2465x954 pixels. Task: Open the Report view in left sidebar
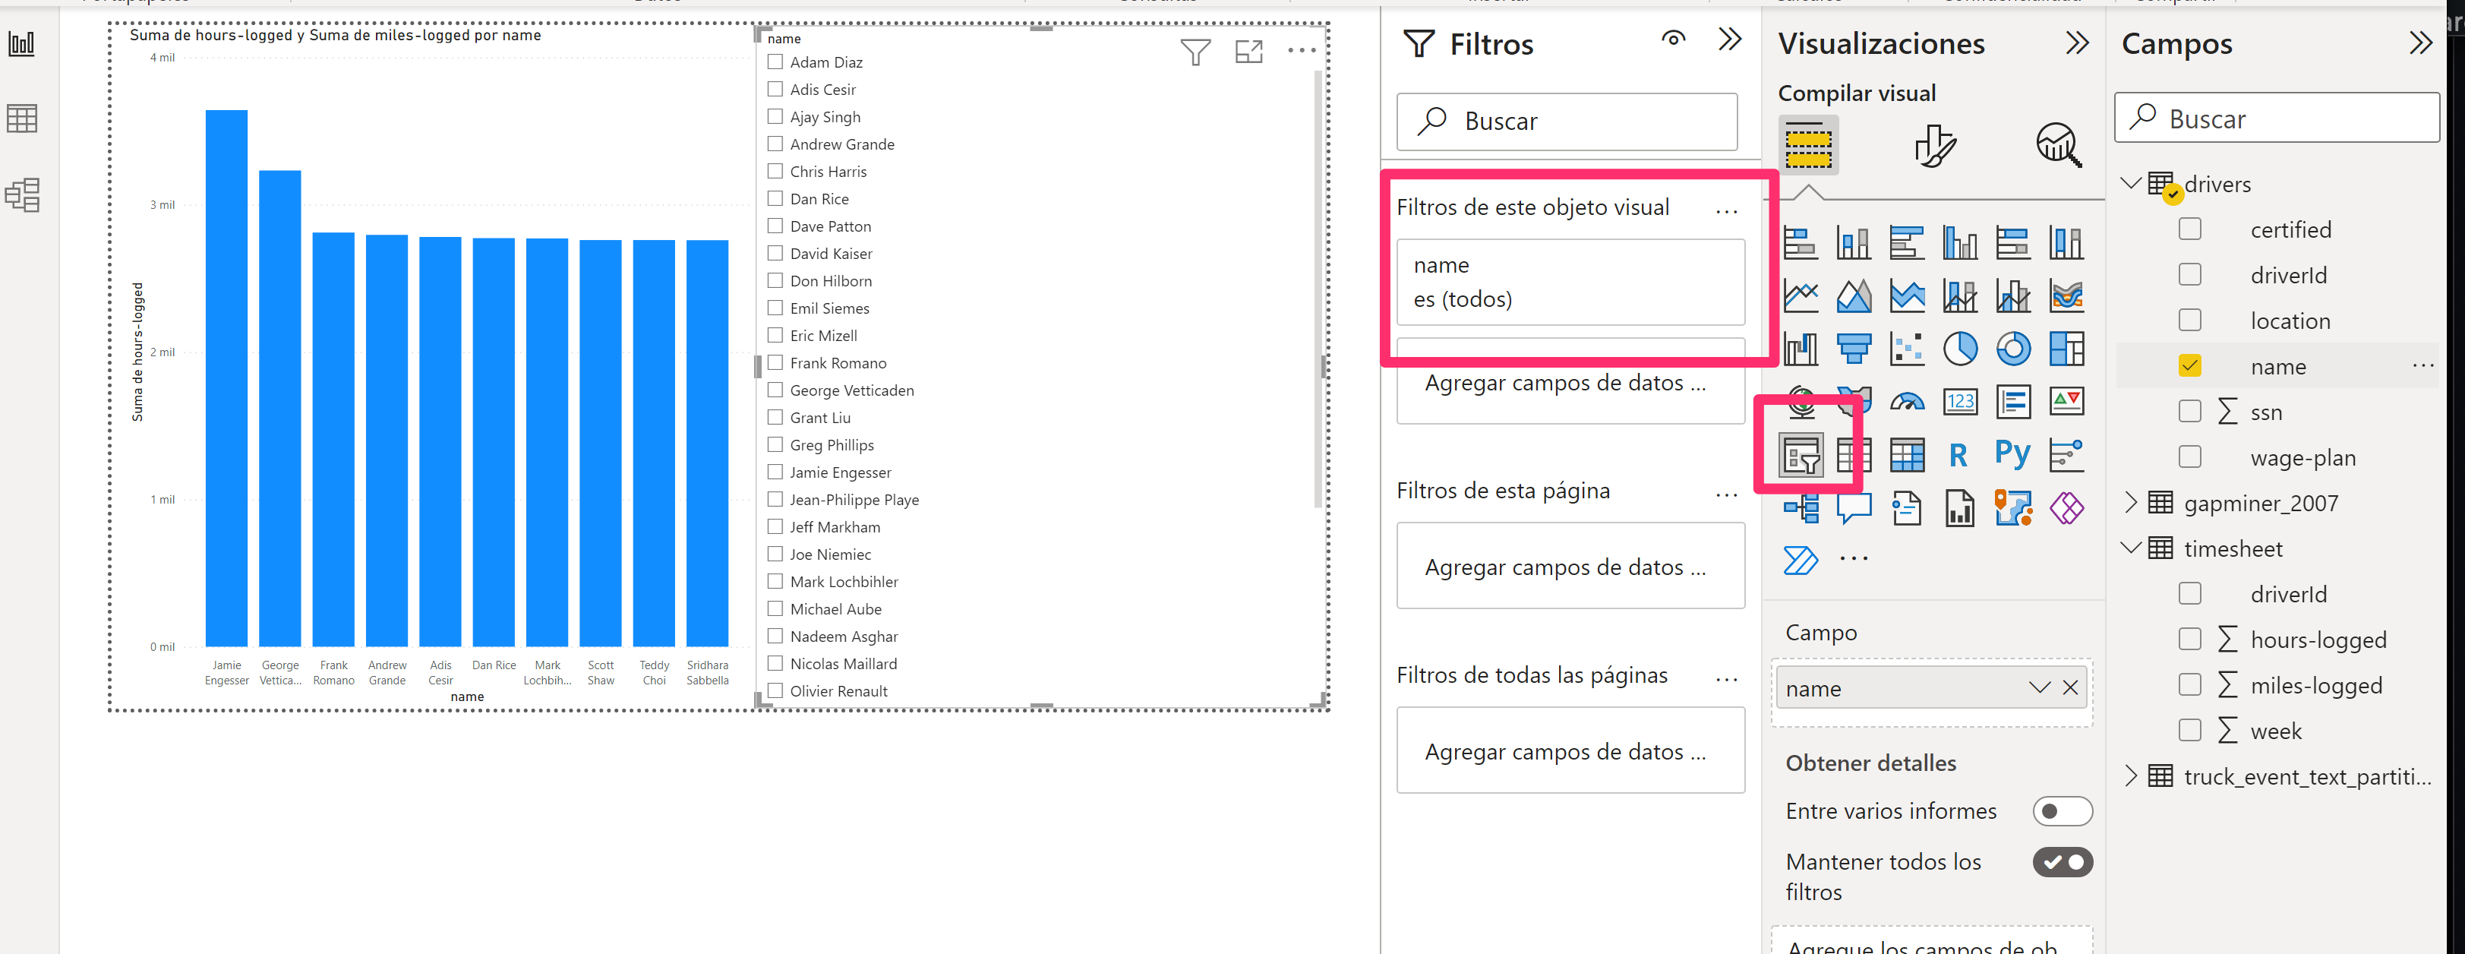click(x=22, y=43)
